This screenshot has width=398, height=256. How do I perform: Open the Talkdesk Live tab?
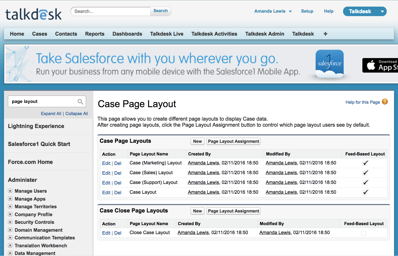point(167,34)
